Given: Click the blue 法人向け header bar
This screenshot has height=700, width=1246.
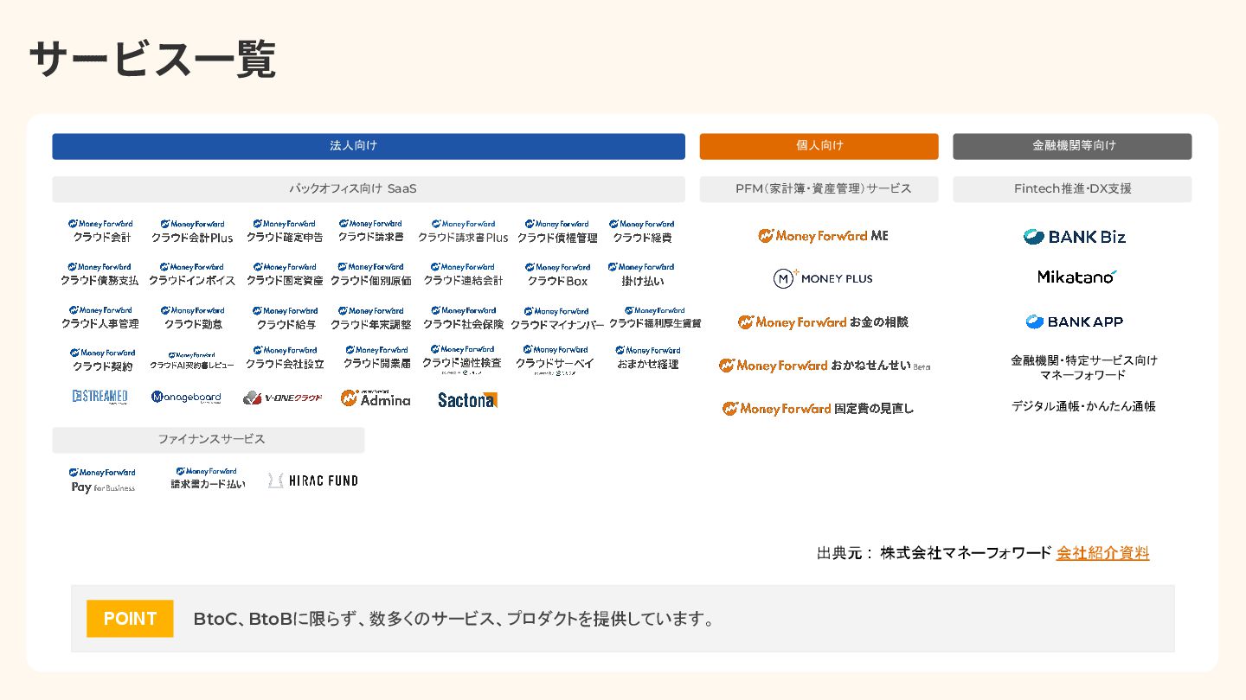Looking at the screenshot, I should click(369, 146).
